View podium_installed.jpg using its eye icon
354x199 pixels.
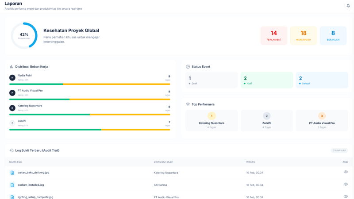(346, 184)
